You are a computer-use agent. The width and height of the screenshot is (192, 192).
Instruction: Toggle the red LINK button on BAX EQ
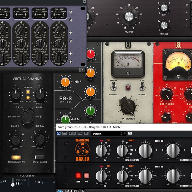[x=78, y=175]
